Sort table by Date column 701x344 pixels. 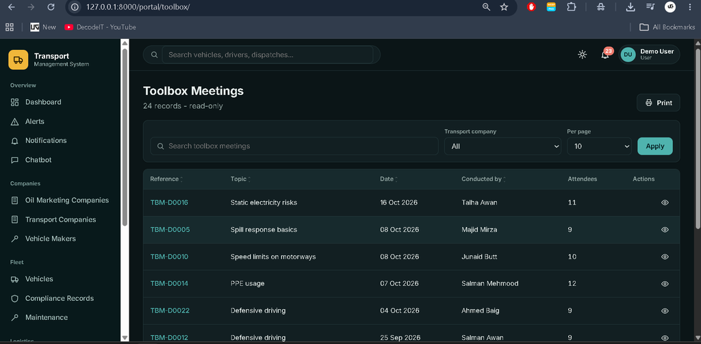click(389, 178)
